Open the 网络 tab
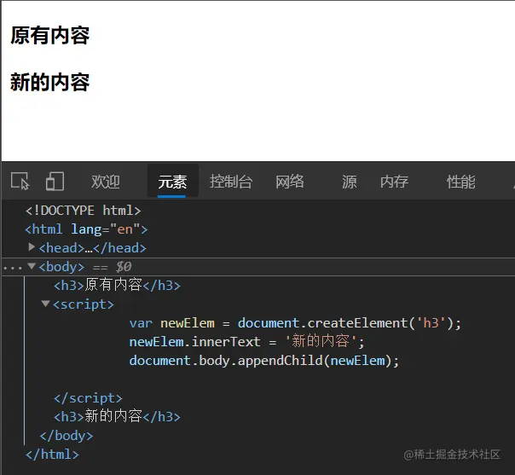The width and height of the screenshot is (515, 475). [x=290, y=182]
